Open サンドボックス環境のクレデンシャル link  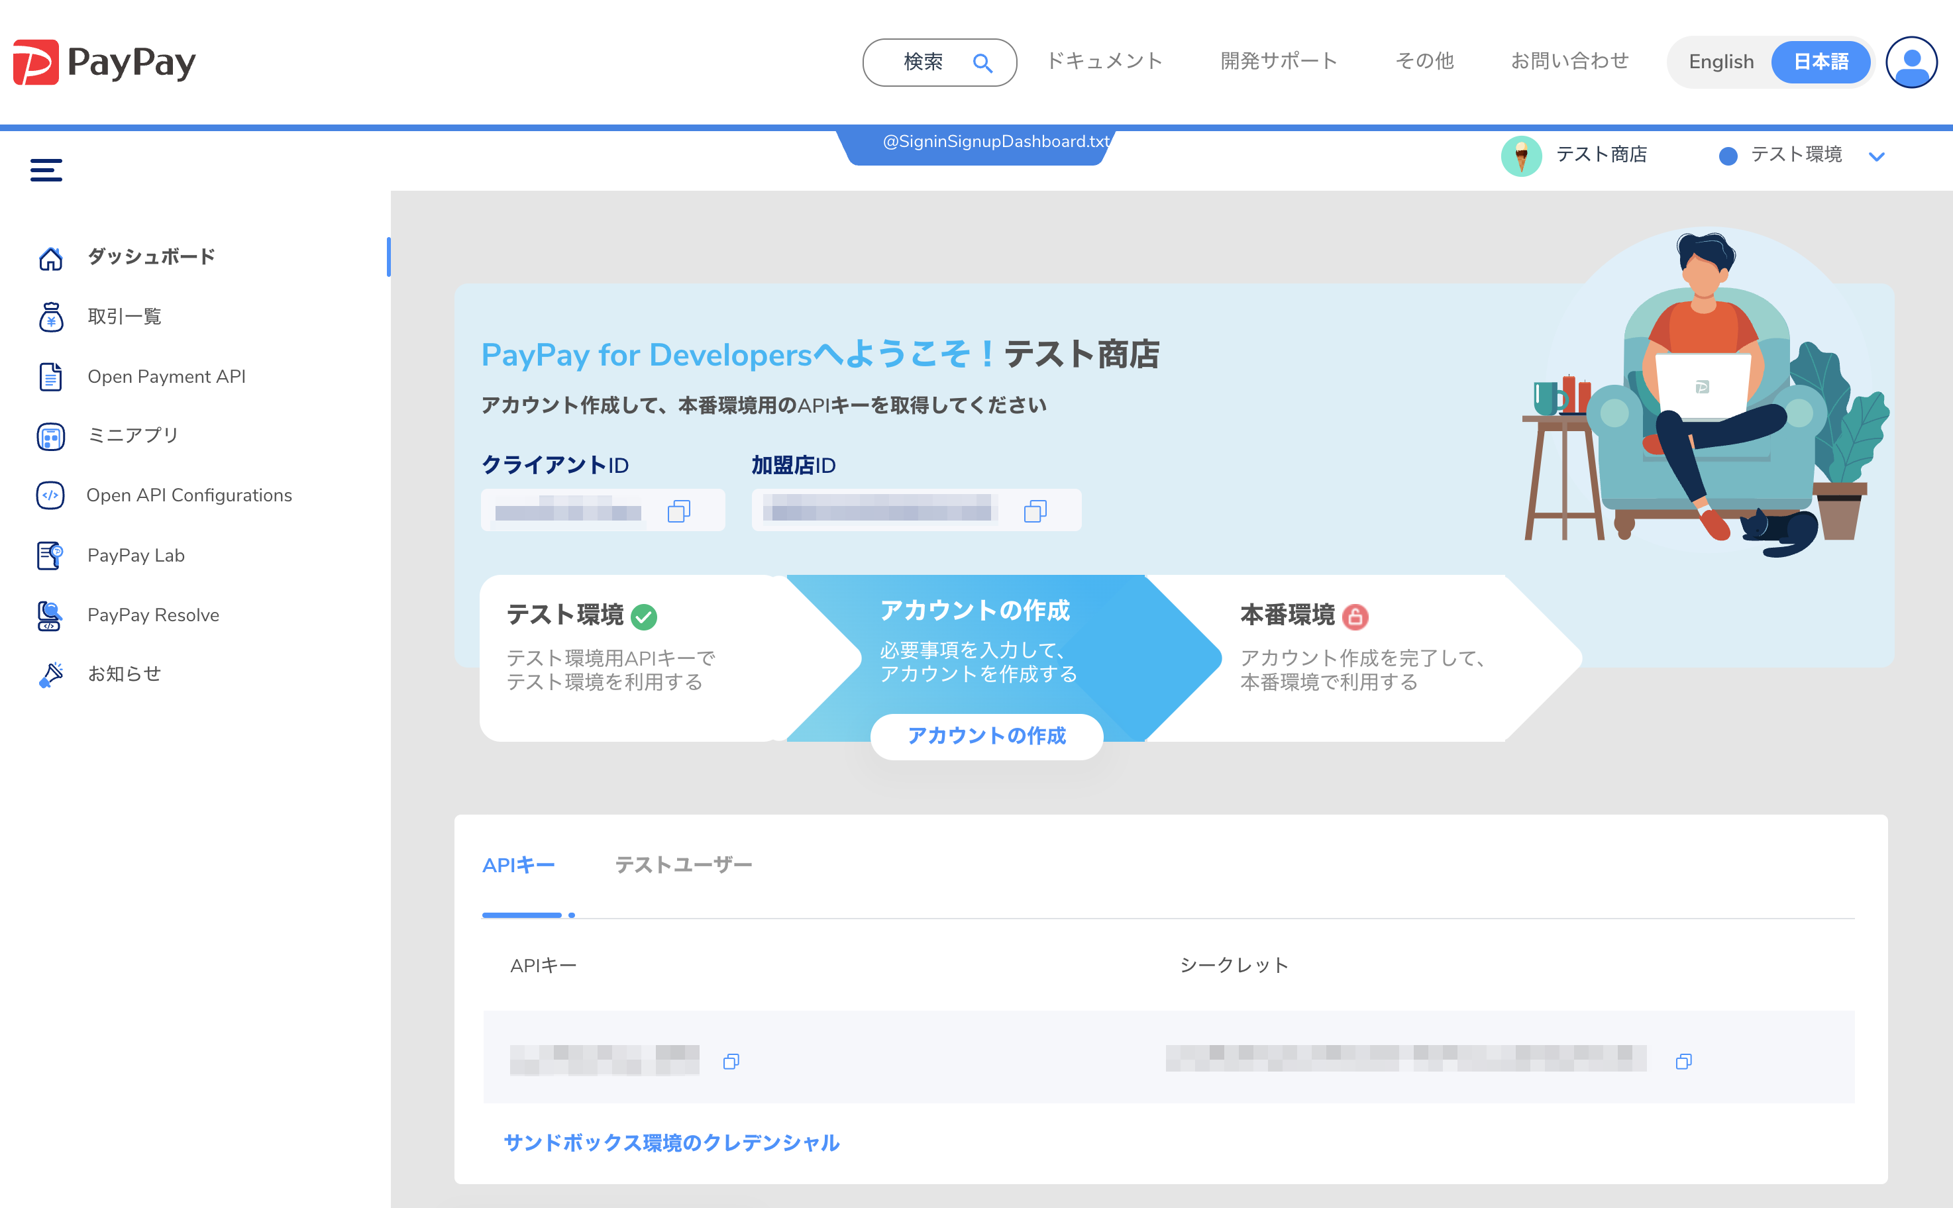pyautogui.click(x=671, y=1143)
